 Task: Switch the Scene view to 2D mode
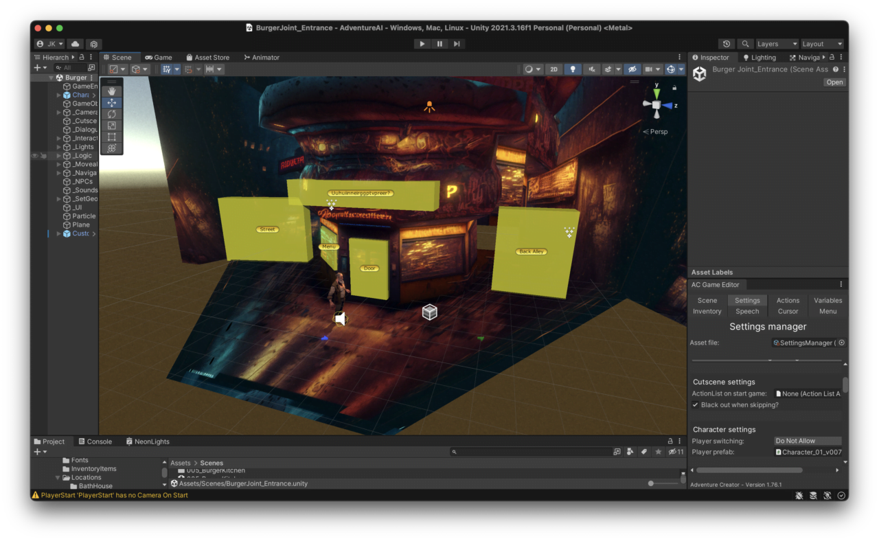(x=554, y=69)
